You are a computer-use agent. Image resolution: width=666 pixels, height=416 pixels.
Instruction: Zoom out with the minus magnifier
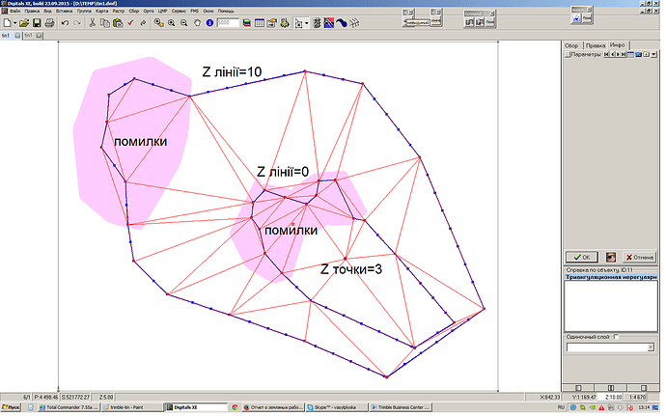[x=184, y=23]
